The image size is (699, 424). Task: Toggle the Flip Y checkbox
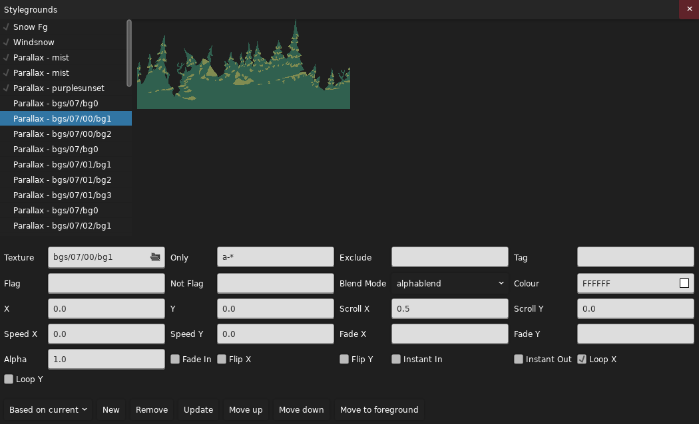(344, 359)
